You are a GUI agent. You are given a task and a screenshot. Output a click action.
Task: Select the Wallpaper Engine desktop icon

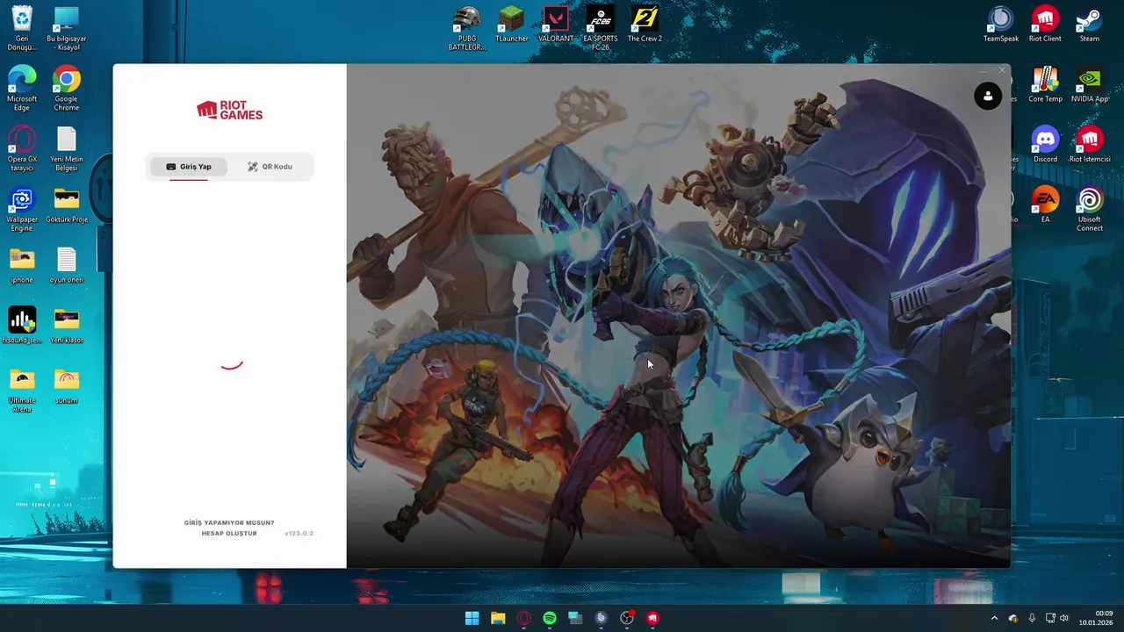point(22,210)
